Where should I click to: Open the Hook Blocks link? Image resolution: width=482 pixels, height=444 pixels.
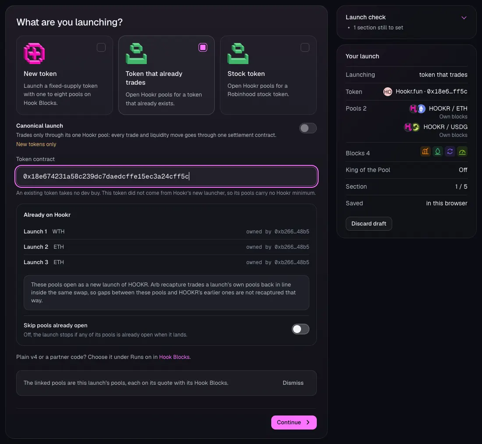174,357
